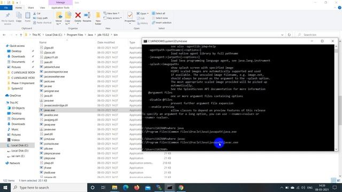The width and height of the screenshot is (342, 192).
Task: Click Program Files in address path
Action: pos(75,35)
